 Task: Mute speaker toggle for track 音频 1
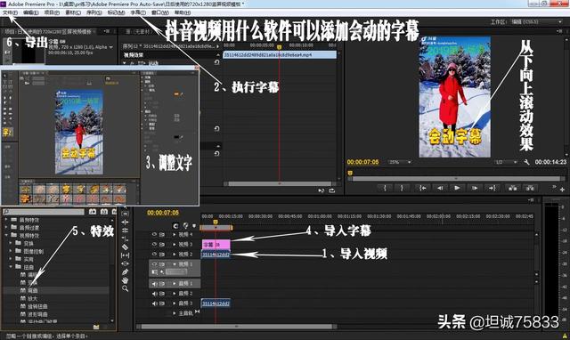[154, 284]
